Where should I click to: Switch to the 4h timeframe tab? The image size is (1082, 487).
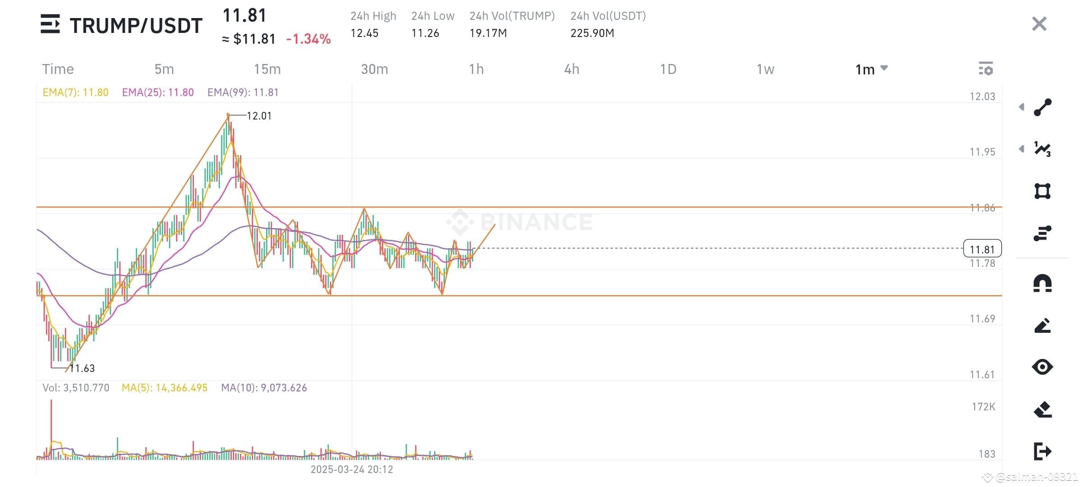click(x=572, y=69)
